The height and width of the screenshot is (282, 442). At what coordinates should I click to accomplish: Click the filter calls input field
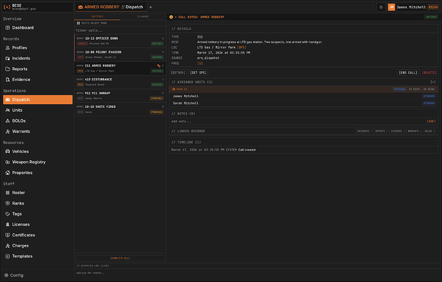(x=120, y=31)
